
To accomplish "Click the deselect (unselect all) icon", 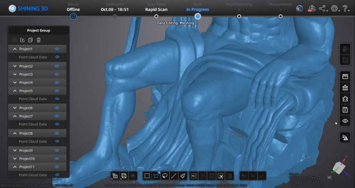I will [202, 176].
